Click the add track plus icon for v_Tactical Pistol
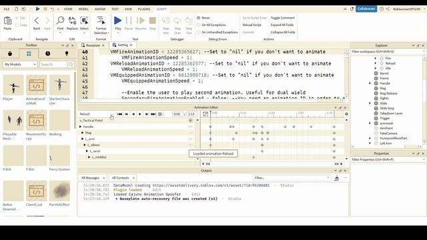Screen dimensions: 427x240 pyautogui.click(x=190, y=120)
